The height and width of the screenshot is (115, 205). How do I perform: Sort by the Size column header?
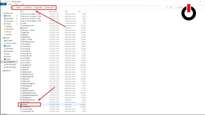click(x=79, y=11)
